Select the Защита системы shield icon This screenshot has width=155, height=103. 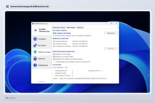(x=35, y=52)
